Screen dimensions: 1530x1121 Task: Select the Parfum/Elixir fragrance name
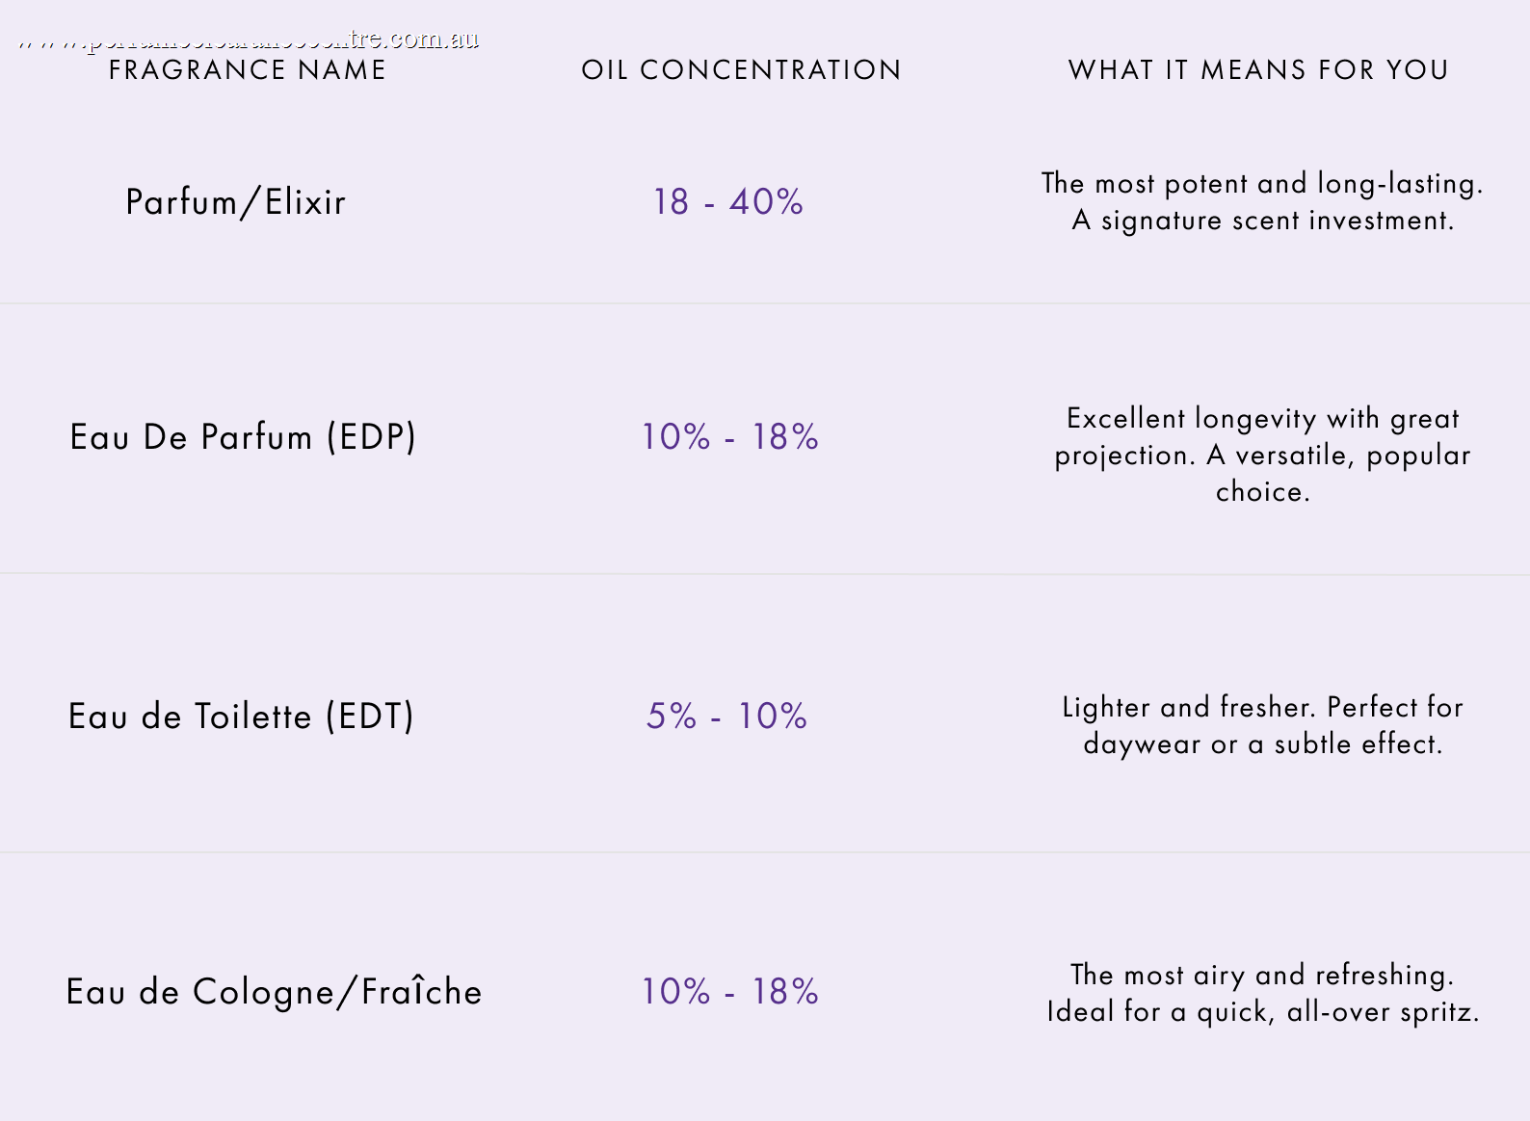pos(235,202)
